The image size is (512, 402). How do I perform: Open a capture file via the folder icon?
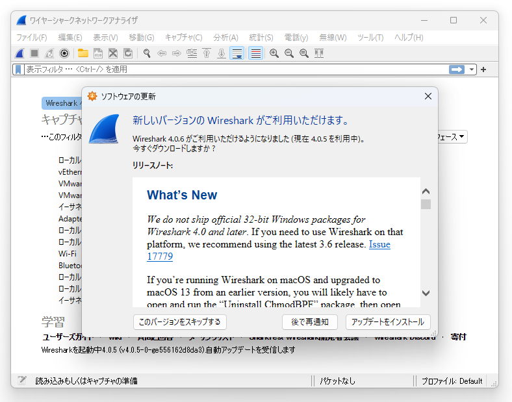(x=83, y=53)
